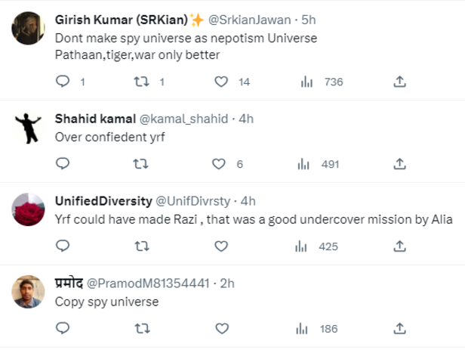Like UnifiedDiversity's tweet about Razi
Viewport: 465px width, 350px height.
pyautogui.click(x=221, y=246)
